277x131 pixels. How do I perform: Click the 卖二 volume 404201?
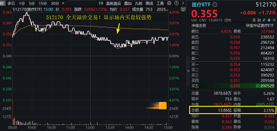[x=267, y=53]
